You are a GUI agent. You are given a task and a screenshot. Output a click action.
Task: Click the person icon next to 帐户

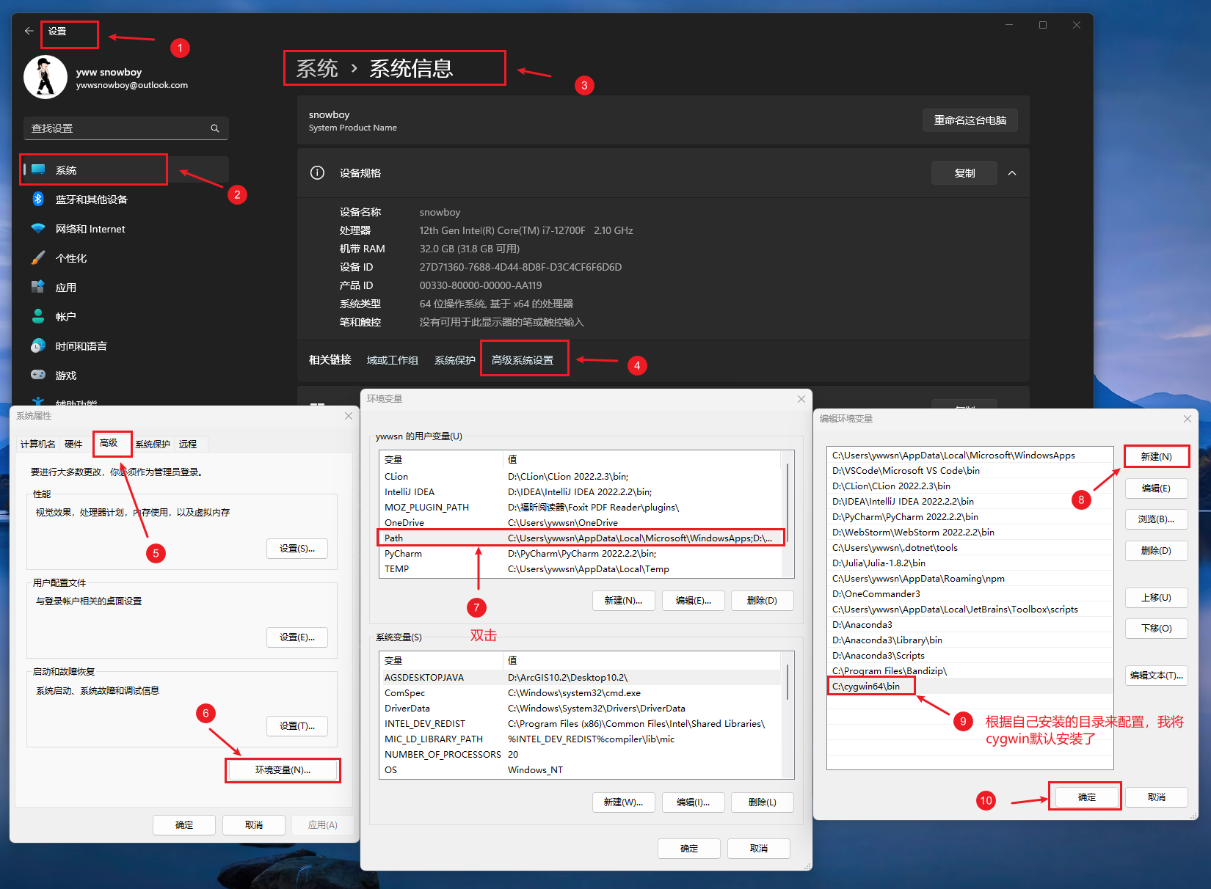(38, 316)
